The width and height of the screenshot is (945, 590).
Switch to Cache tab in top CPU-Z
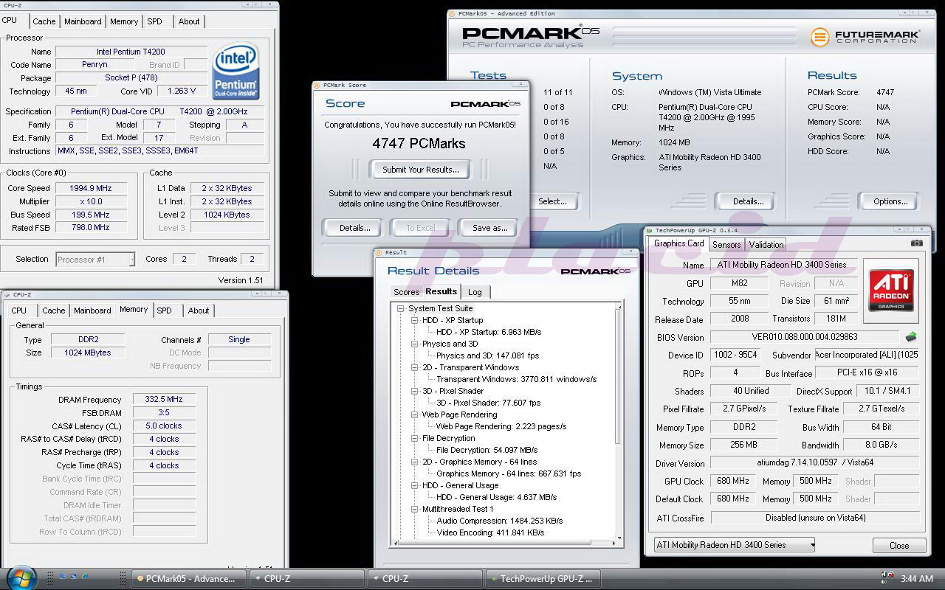coord(44,21)
